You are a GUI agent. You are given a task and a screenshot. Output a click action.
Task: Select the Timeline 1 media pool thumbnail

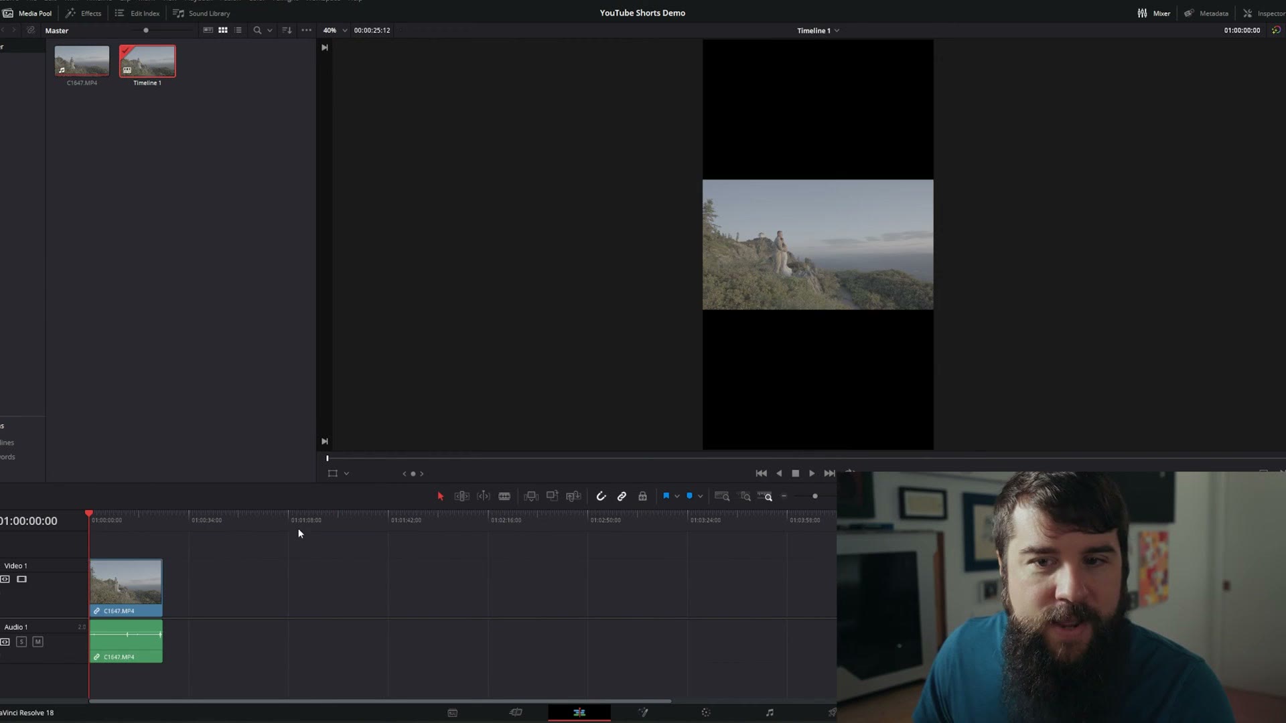pyautogui.click(x=147, y=61)
